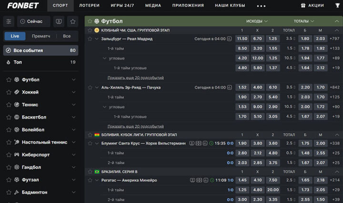Screen dimensions: 343x203
Task: Click the video broadcast filter icon
Action: 59,21
